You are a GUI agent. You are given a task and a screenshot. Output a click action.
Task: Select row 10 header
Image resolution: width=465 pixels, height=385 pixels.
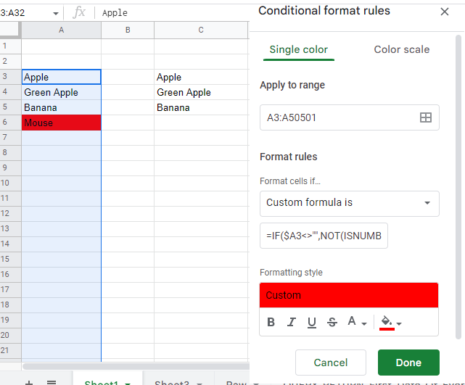[10, 183]
